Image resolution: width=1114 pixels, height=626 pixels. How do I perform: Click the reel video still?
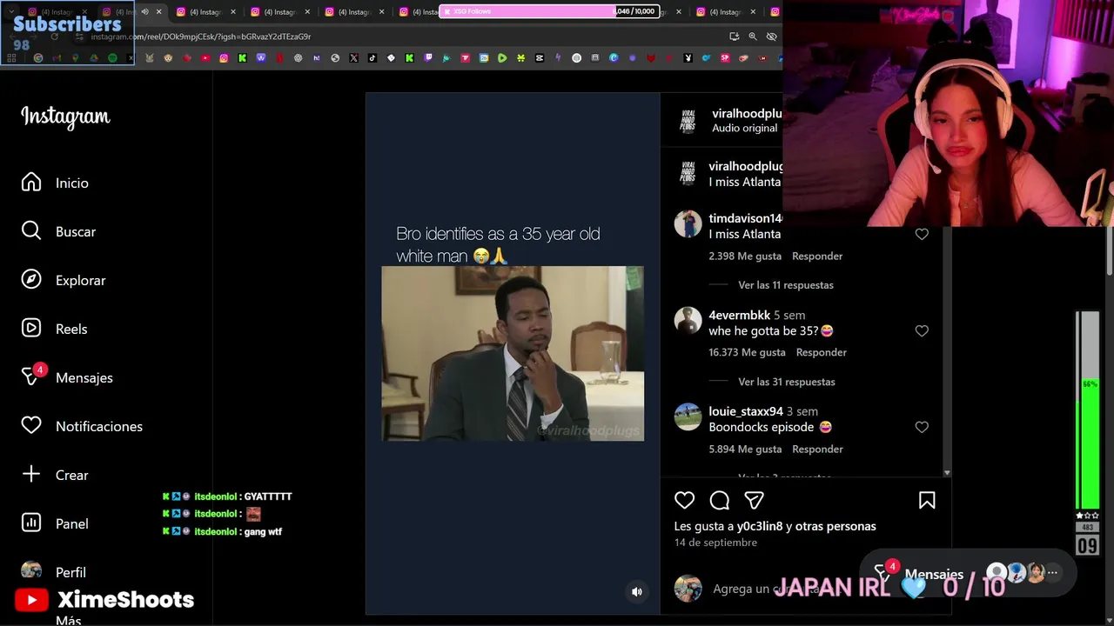513,353
